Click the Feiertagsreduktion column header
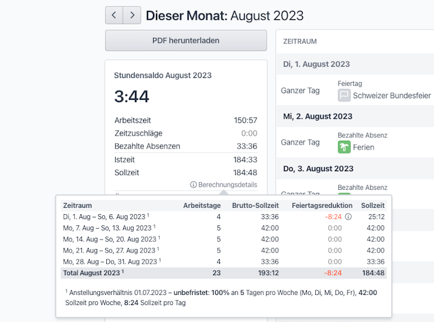The width and height of the screenshot is (434, 322). click(x=322, y=206)
